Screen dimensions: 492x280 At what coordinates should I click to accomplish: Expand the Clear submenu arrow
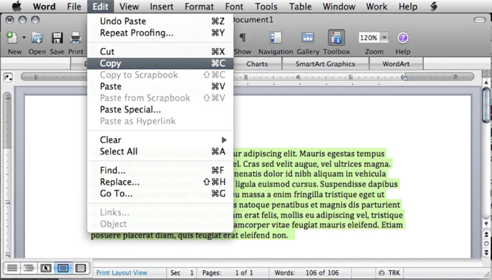pos(224,140)
